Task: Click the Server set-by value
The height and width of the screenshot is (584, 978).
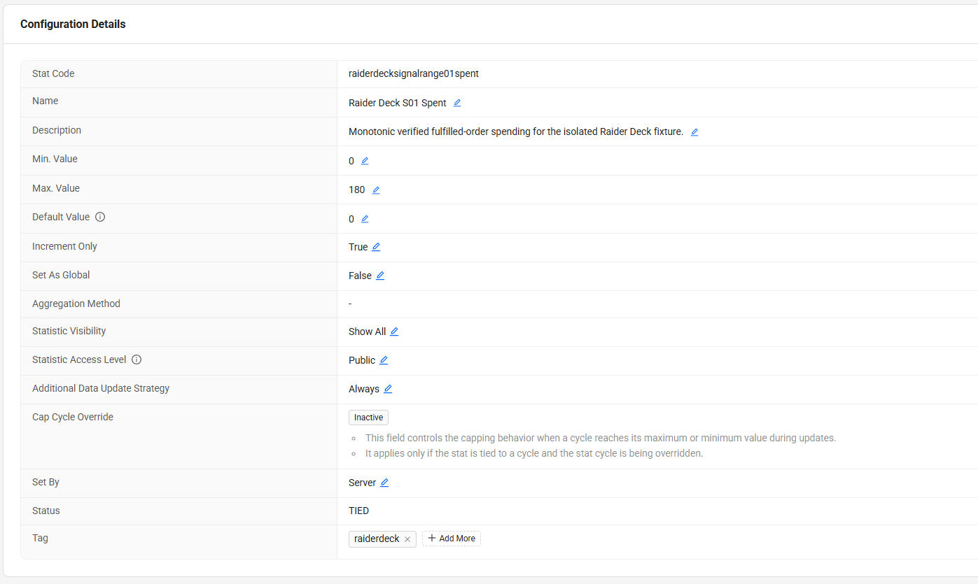Action: click(362, 483)
